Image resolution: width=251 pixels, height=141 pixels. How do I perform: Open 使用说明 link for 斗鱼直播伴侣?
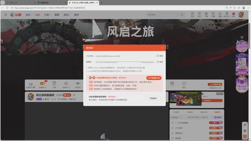point(123,78)
